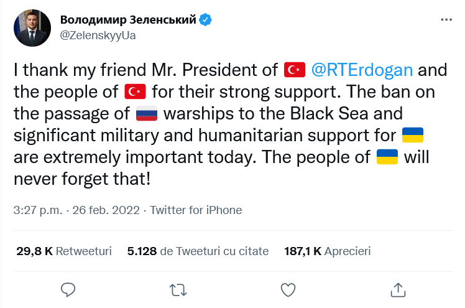465x308 pixels.
Task: Click the 3:27 p.m. timestamp
Action: pos(34,210)
